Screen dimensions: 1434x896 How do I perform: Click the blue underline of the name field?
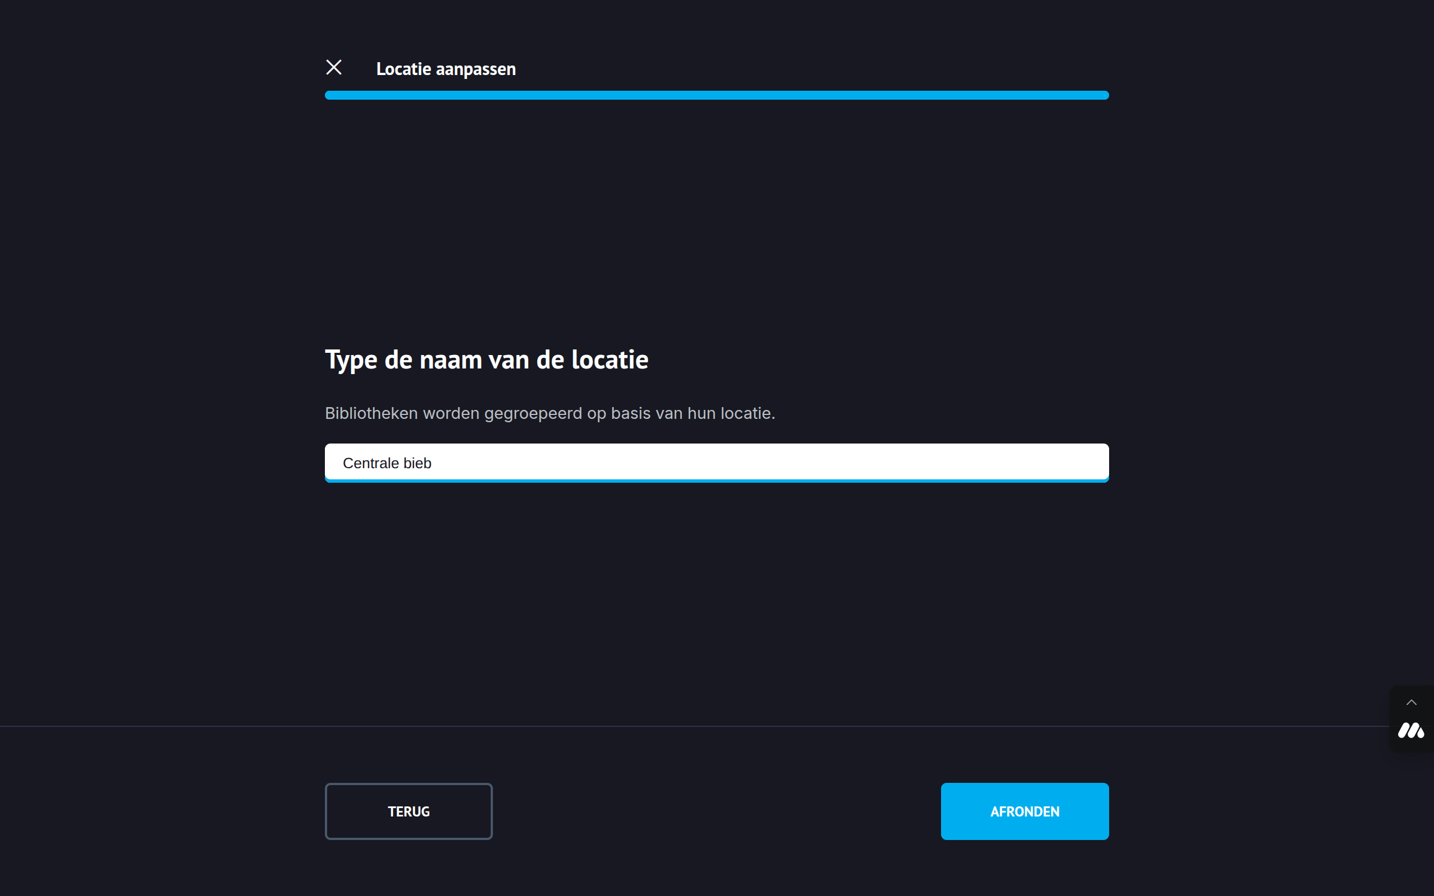click(716, 480)
